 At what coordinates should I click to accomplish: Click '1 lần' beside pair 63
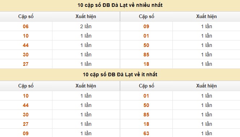(206, 133)
